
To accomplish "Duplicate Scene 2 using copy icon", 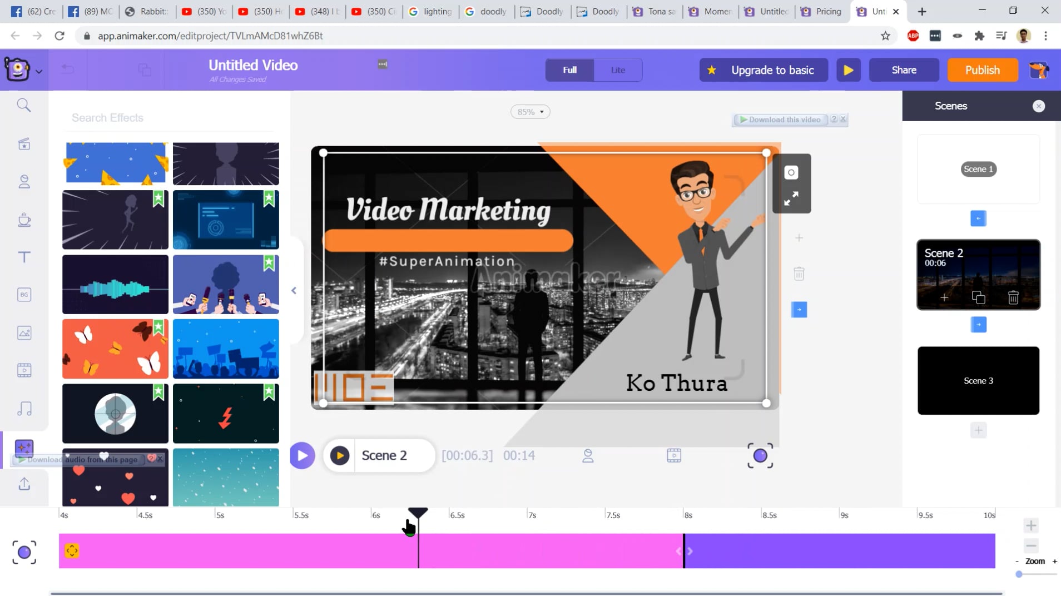I will click(x=978, y=298).
